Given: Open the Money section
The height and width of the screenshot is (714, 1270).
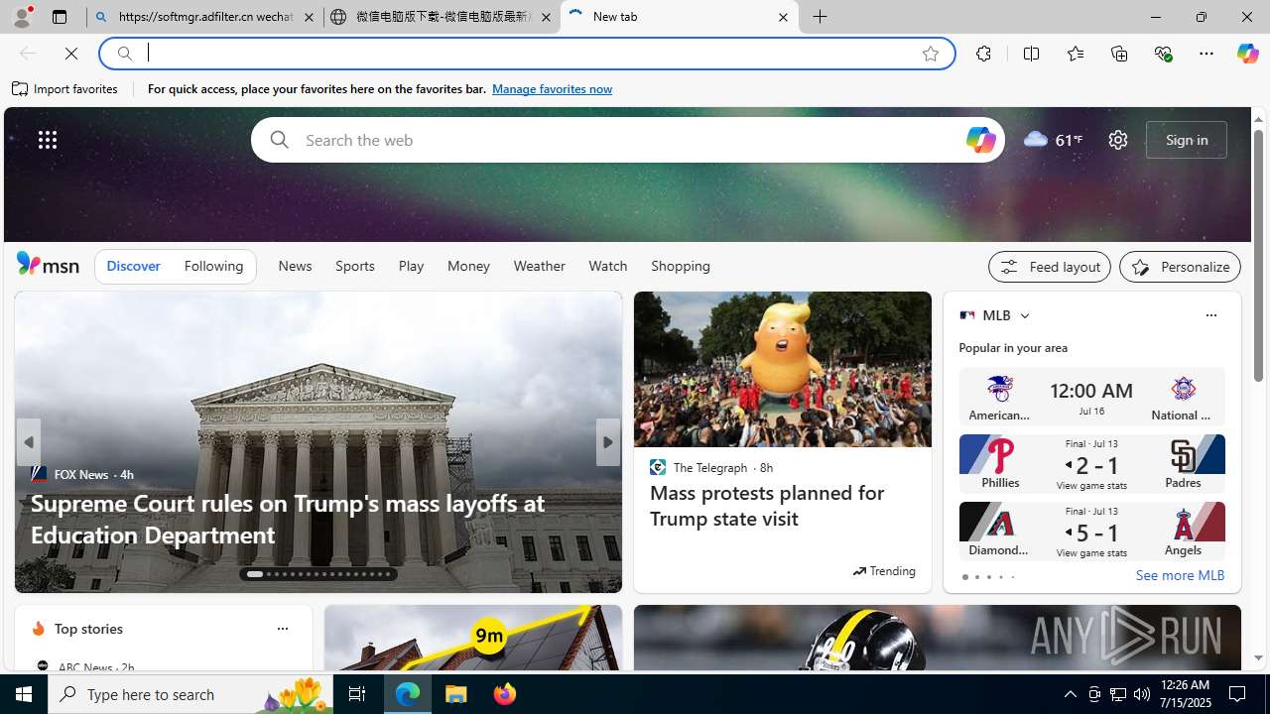Looking at the screenshot, I should pos(468,266).
